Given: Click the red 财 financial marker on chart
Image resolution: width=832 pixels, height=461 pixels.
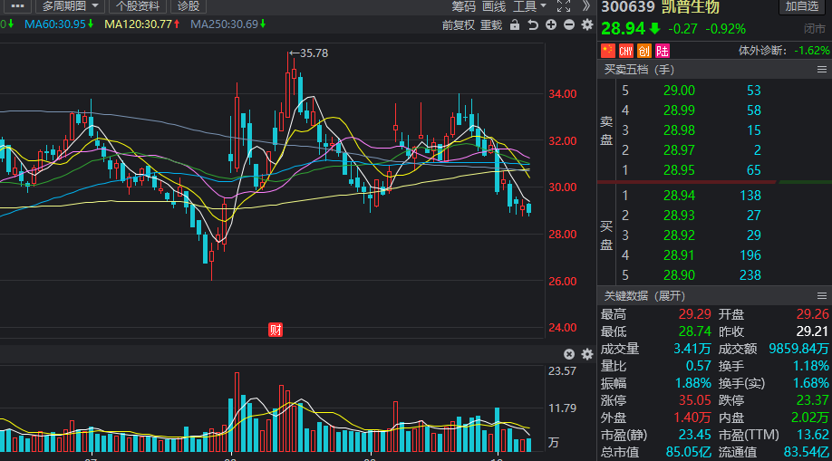Looking at the screenshot, I should click(x=276, y=330).
